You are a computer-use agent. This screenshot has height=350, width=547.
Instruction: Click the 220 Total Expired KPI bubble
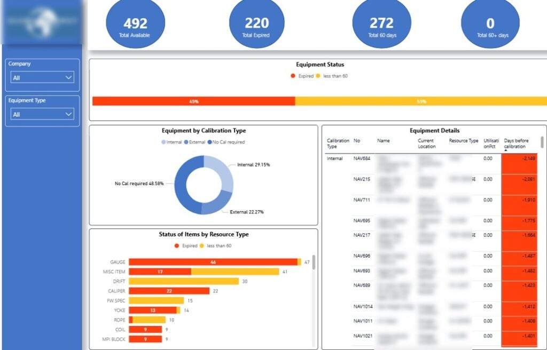257,23
